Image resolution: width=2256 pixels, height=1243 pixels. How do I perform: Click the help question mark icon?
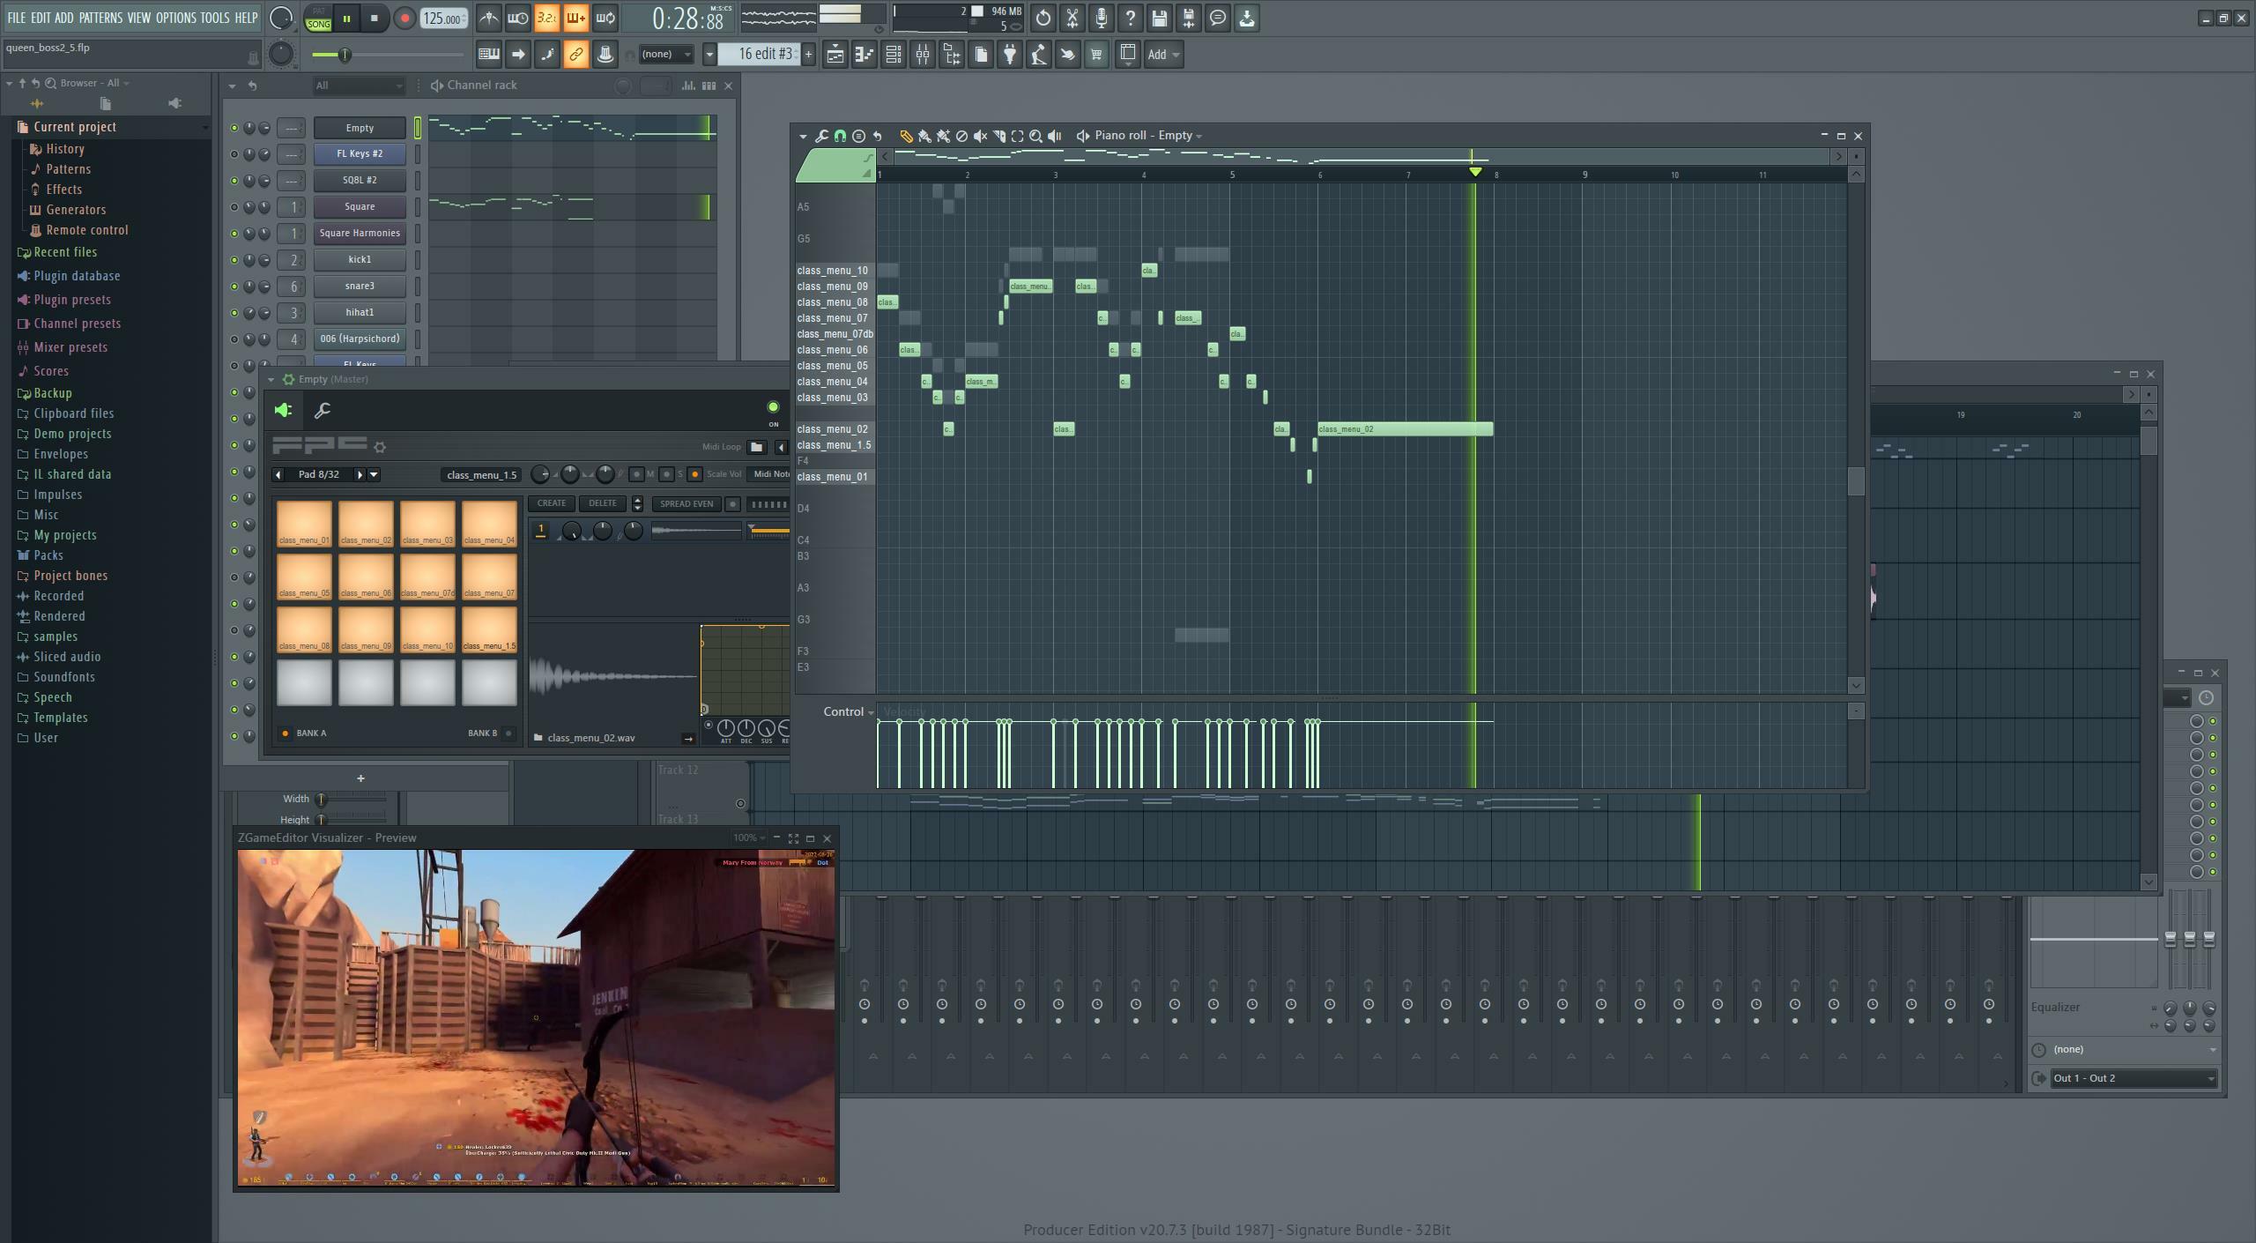1131,18
